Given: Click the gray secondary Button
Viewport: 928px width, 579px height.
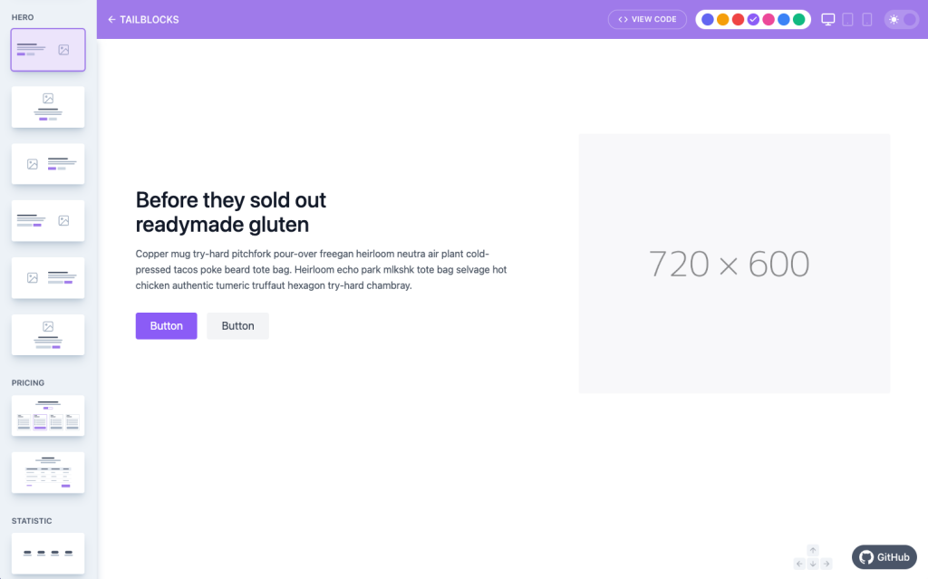Looking at the screenshot, I should 237,326.
